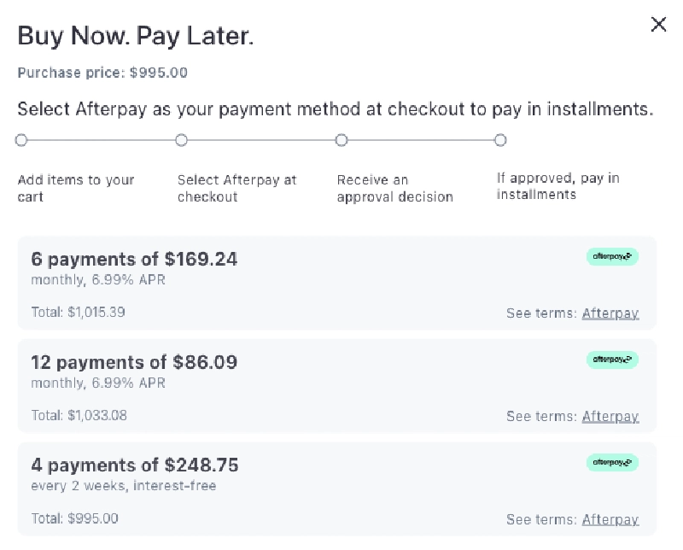Image resolution: width=683 pixels, height=550 pixels.
Task: Click the 'Buy Now. Pay Later.' heading
Action: click(136, 36)
